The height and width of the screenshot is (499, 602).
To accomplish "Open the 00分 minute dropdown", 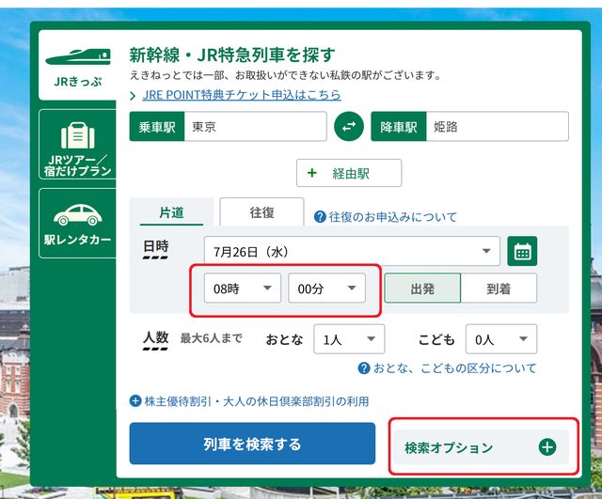I will (x=326, y=288).
